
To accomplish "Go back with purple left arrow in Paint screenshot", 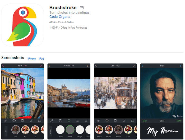I will tap(3, 66).
